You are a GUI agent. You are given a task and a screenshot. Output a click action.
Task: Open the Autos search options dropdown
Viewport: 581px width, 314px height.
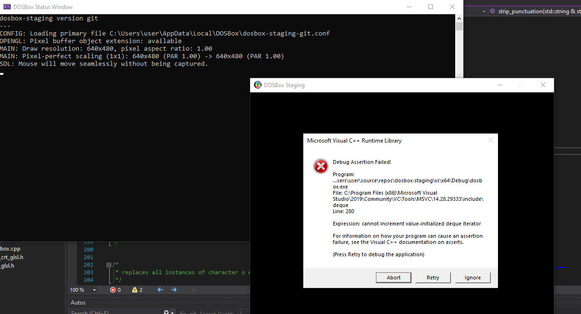172,313
